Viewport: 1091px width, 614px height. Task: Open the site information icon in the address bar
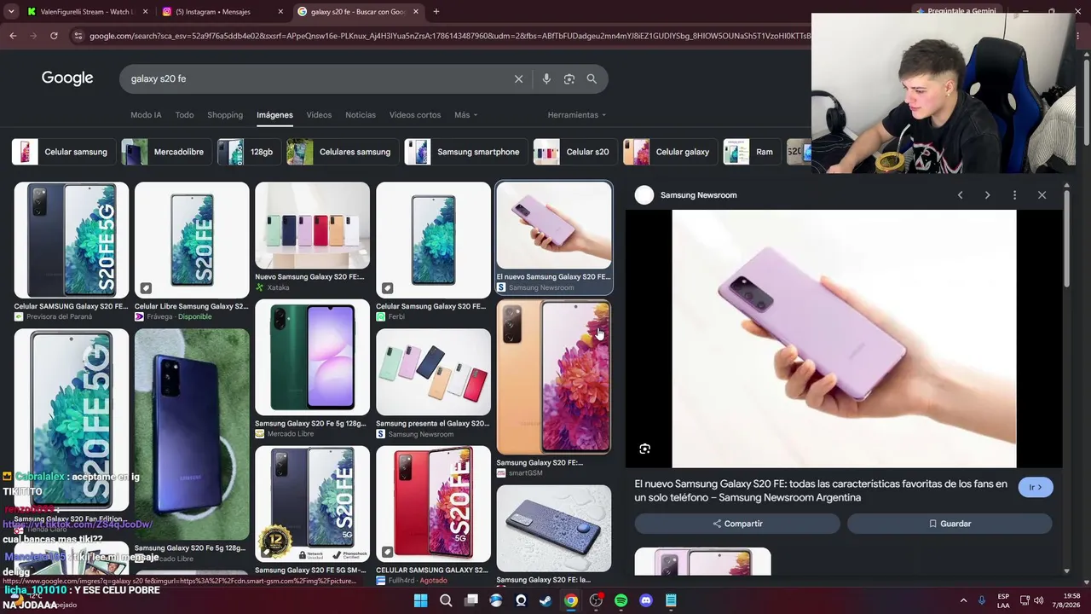coord(78,36)
